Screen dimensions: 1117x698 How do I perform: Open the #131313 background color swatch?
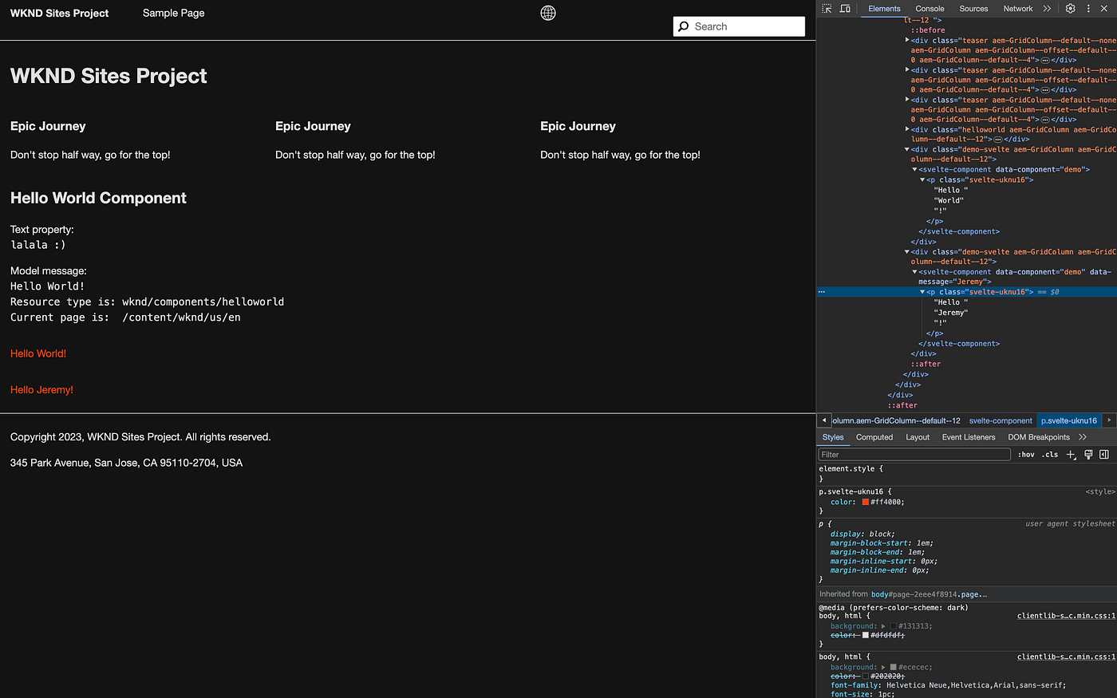tap(893, 626)
